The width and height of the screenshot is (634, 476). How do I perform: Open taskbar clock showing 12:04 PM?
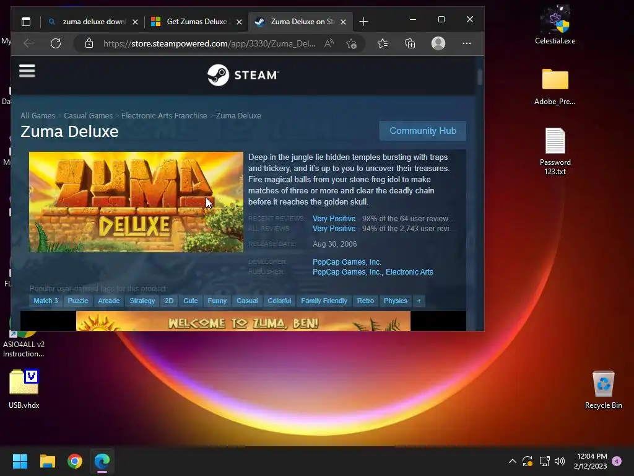click(591, 461)
